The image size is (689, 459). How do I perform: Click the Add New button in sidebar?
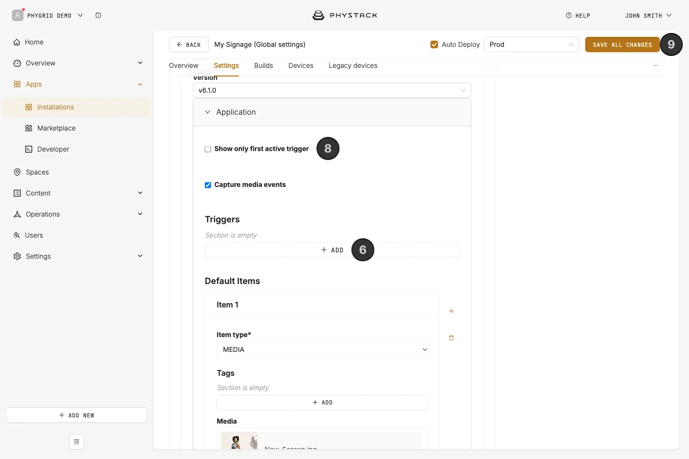[x=77, y=415]
